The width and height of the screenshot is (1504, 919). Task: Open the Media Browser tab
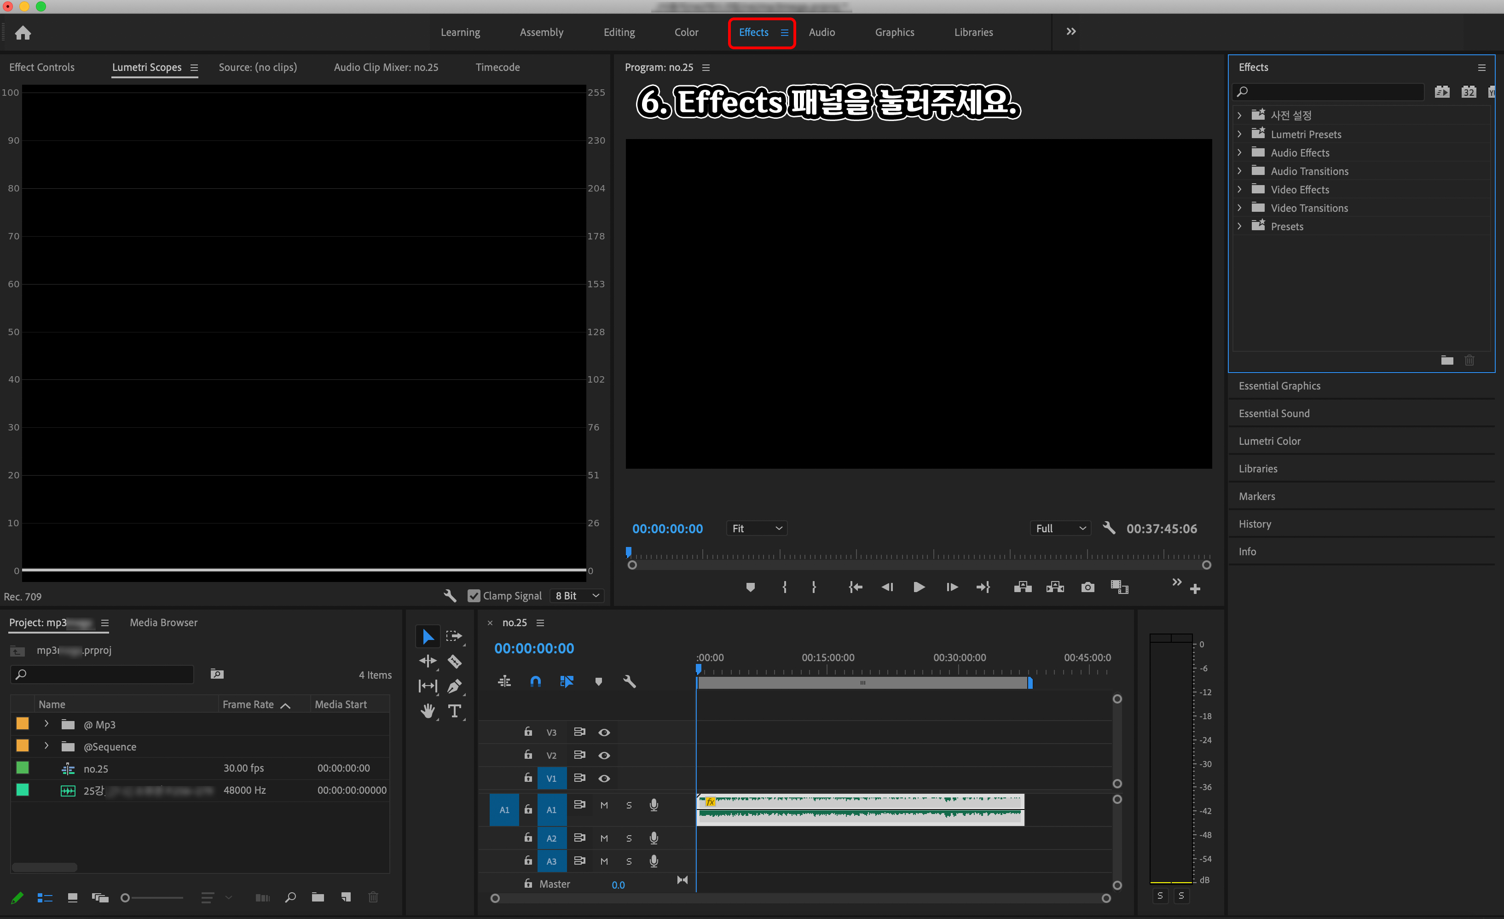(163, 622)
